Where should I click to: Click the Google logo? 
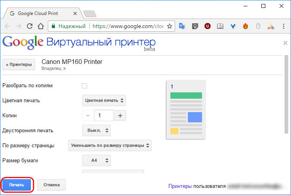click(x=23, y=43)
